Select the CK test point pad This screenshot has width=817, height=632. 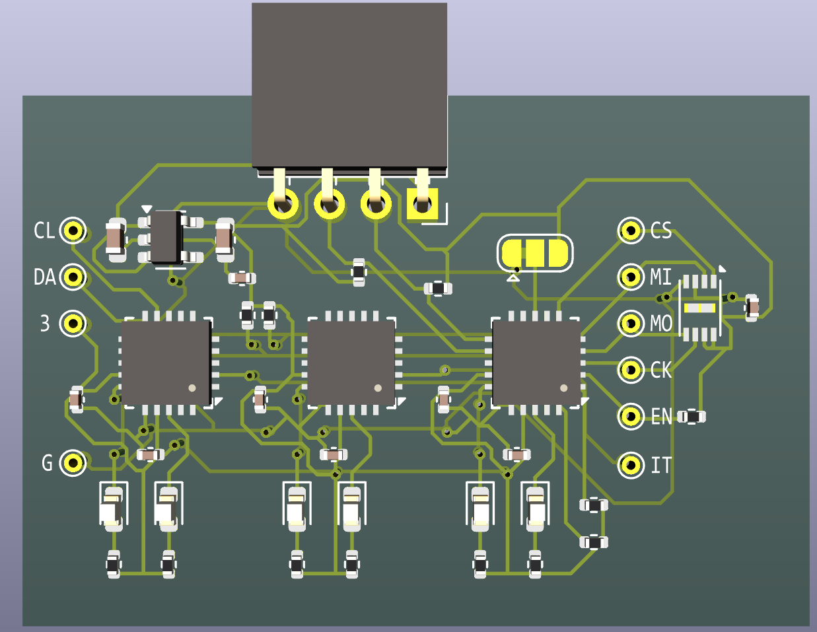(x=631, y=370)
